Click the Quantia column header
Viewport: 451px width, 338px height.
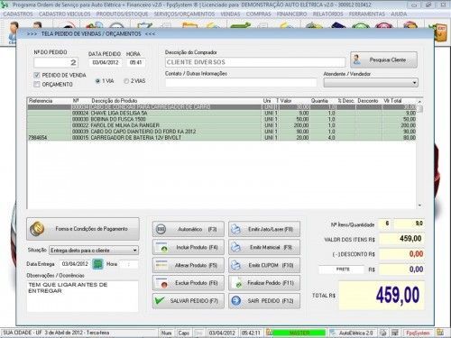319,101
